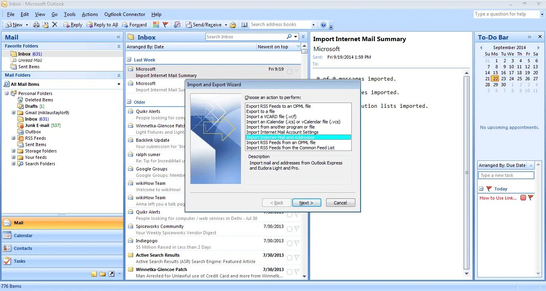
Task: Open the Address Book icon
Action: [244, 25]
